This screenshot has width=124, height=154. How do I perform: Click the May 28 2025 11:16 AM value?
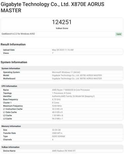(x=63, y=50)
